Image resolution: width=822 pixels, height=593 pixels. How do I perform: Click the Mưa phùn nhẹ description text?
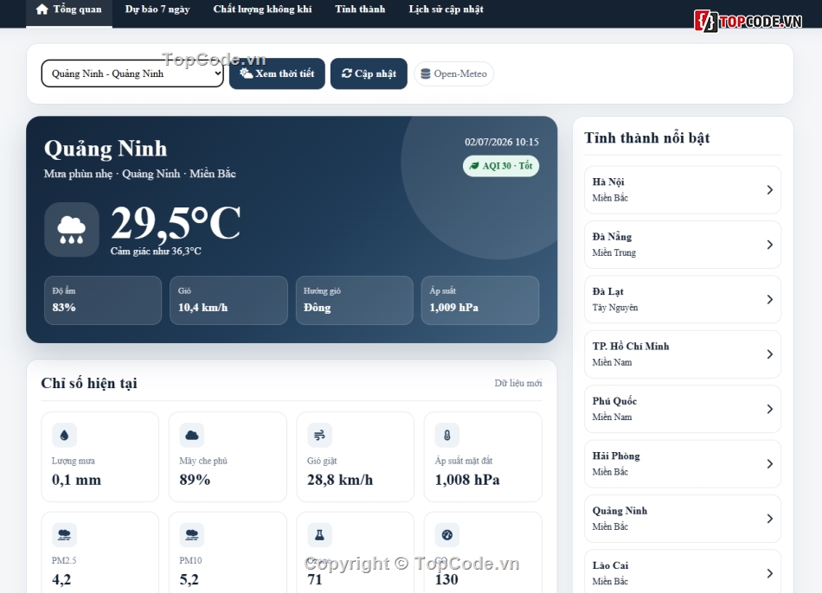(78, 174)
